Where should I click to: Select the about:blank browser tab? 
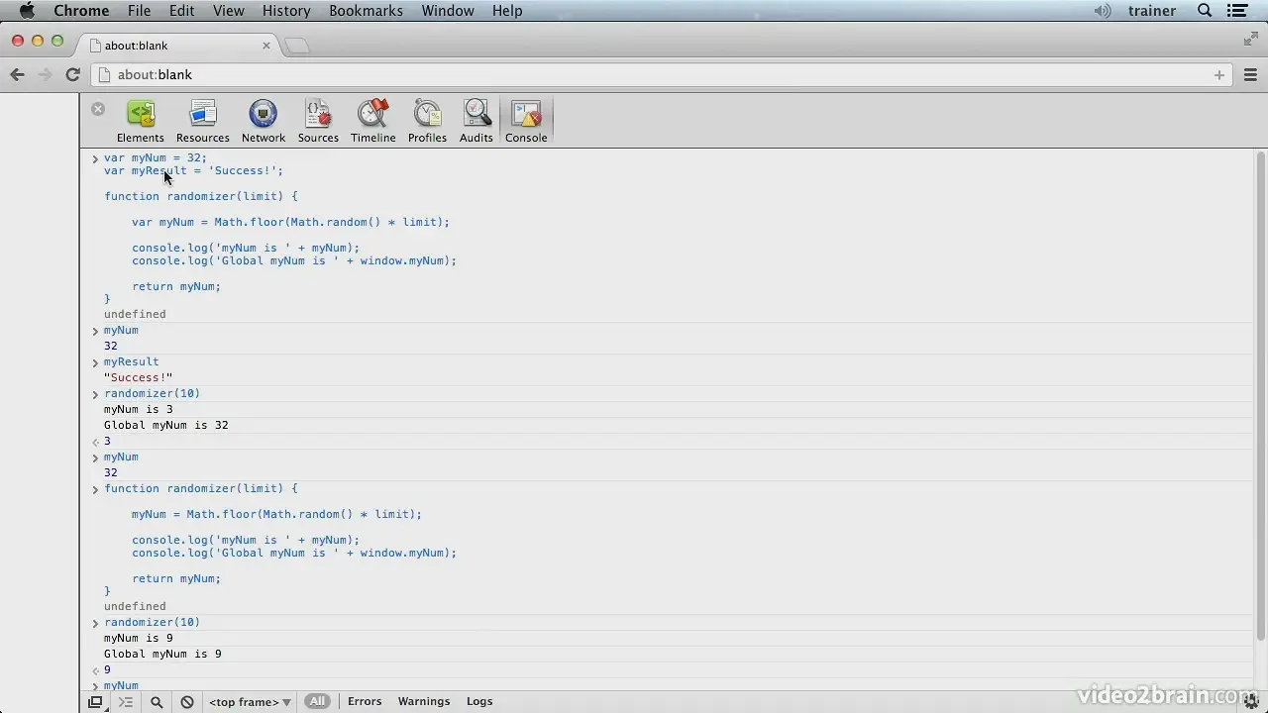[179, 46]
